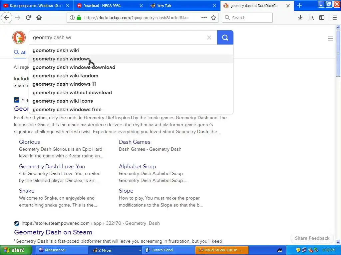
Task: Select the All results tab
Action: (x=20, y=52)
